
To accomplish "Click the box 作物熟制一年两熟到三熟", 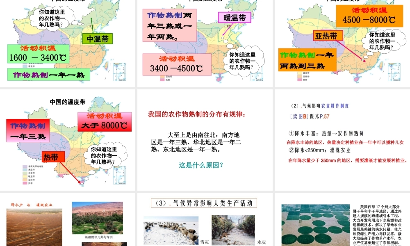I will pos(307,60).
